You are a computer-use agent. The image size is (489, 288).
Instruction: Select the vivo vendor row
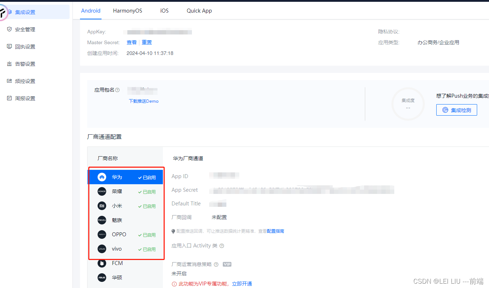126,249
